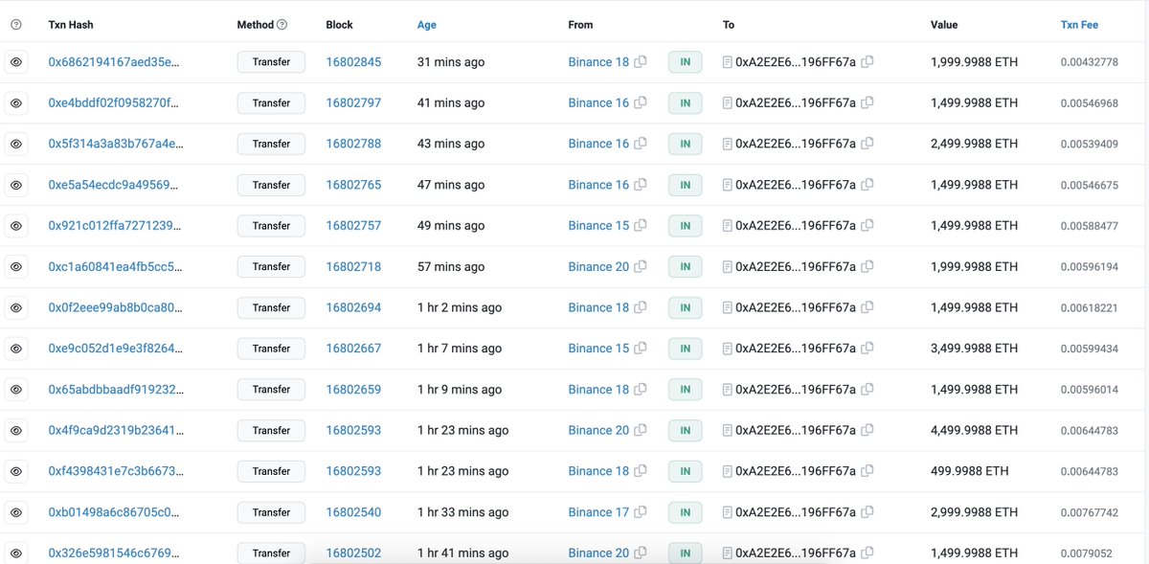Open block 16802845
Image resolution: width=1149 pixels, height=564 pixels.
353,62
